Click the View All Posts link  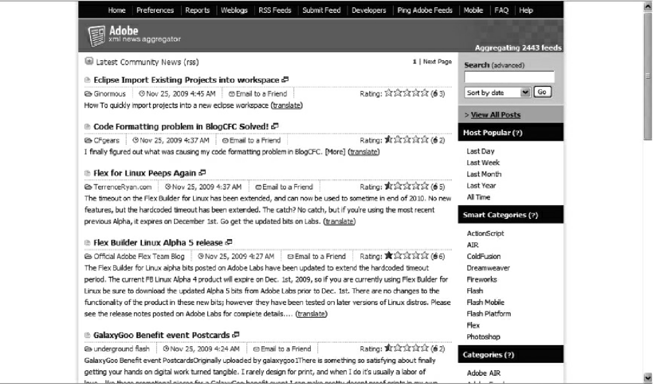click(x=496, y=115)
